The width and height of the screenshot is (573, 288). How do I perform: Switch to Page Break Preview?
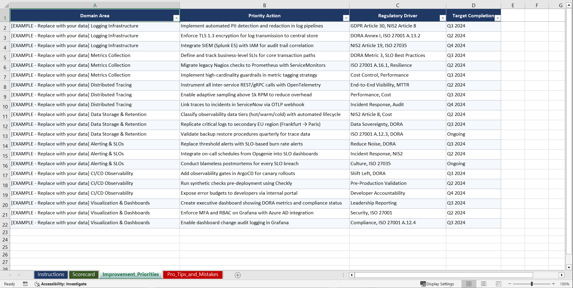[498, 284]
